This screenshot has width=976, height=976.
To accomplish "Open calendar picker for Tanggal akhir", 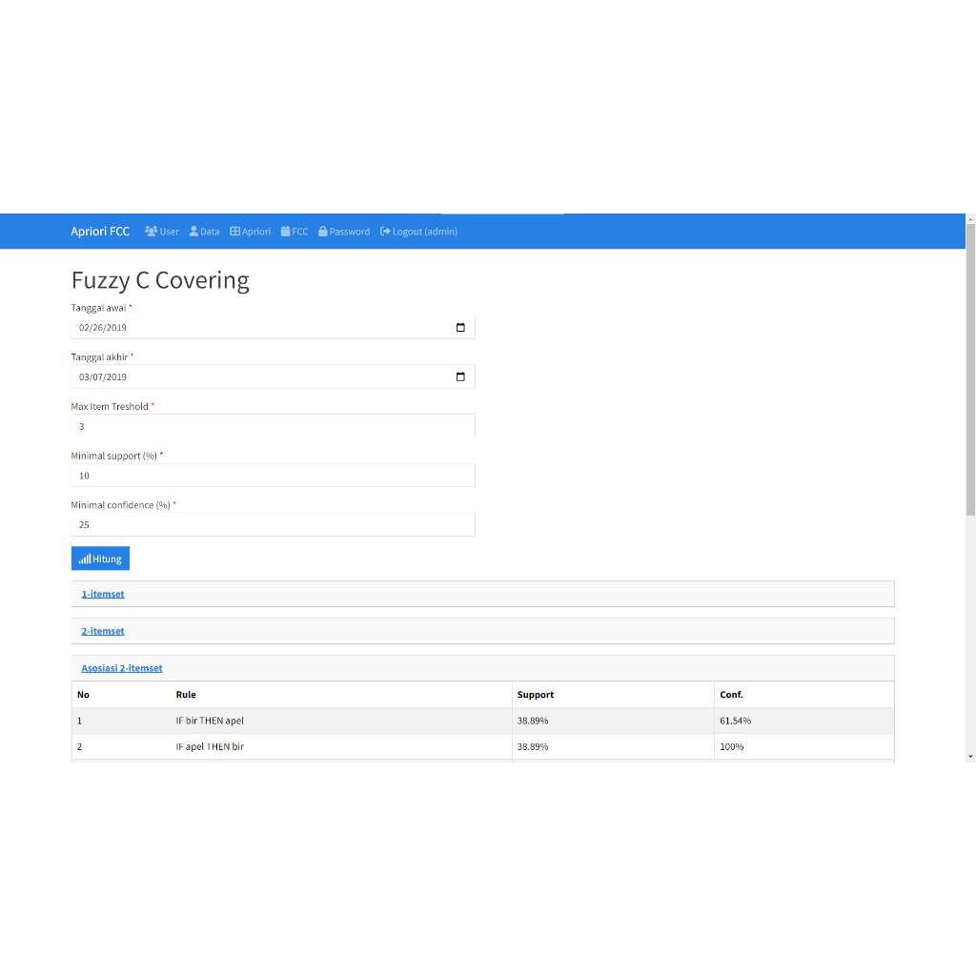I will 460,377.
